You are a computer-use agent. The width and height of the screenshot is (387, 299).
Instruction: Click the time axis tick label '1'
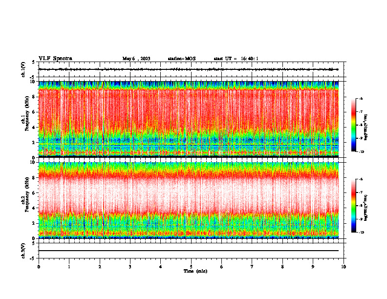(x=69, y=267)
